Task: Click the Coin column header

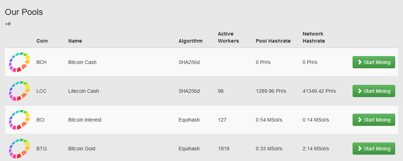Action: tap(42, 41)
